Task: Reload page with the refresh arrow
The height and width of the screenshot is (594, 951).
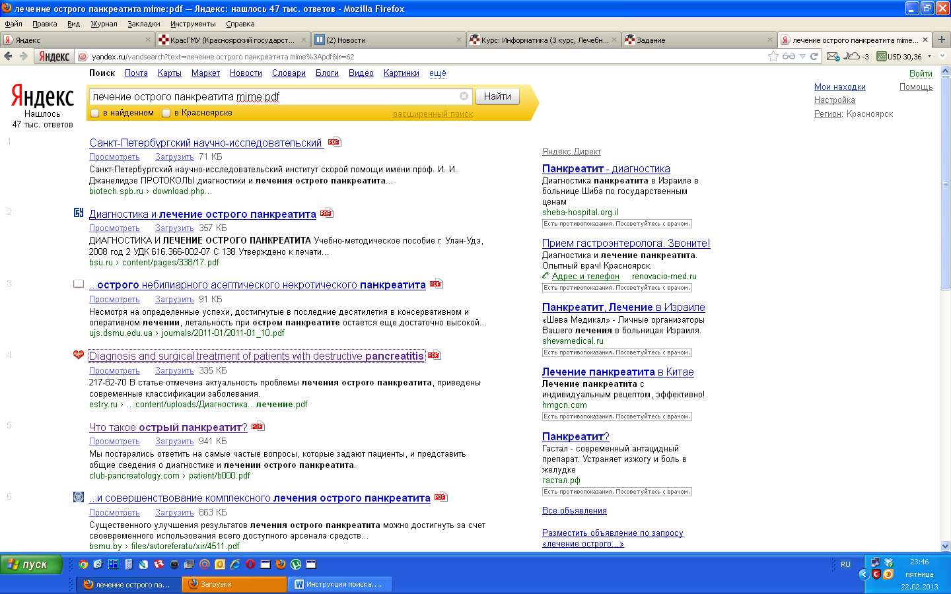Action: click(814, 56)
